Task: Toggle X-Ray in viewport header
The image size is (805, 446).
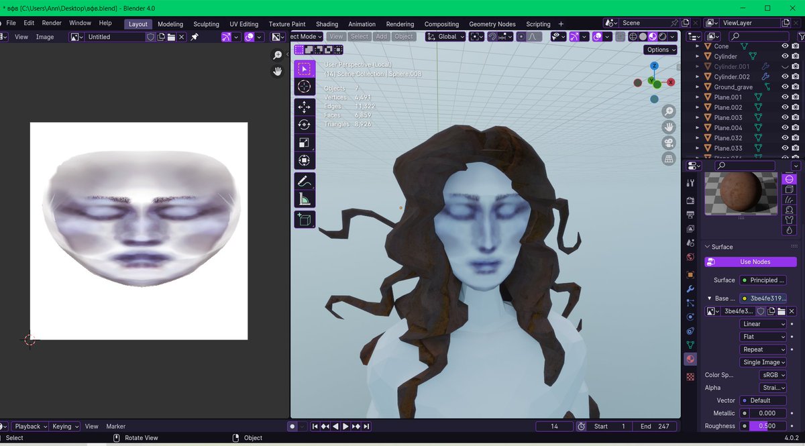Action: pyautogui.click(x=620, y=37)
